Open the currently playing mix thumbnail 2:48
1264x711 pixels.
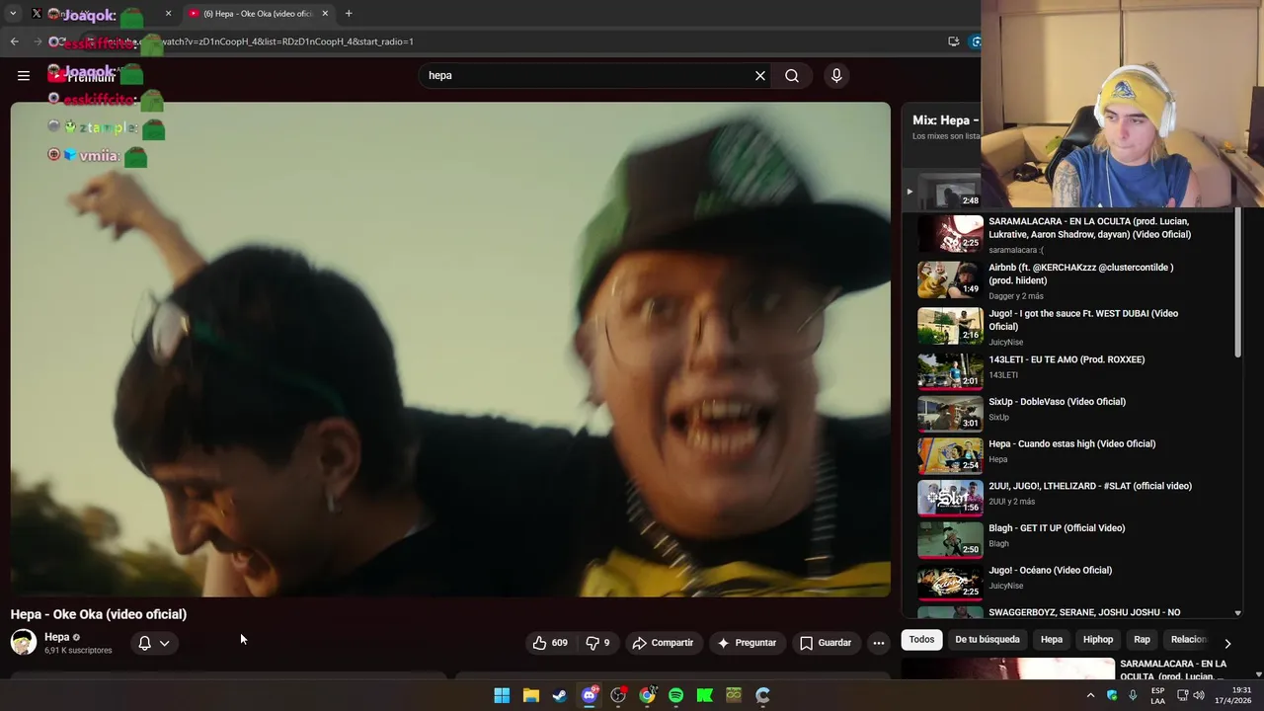click(x=949, y=191)
